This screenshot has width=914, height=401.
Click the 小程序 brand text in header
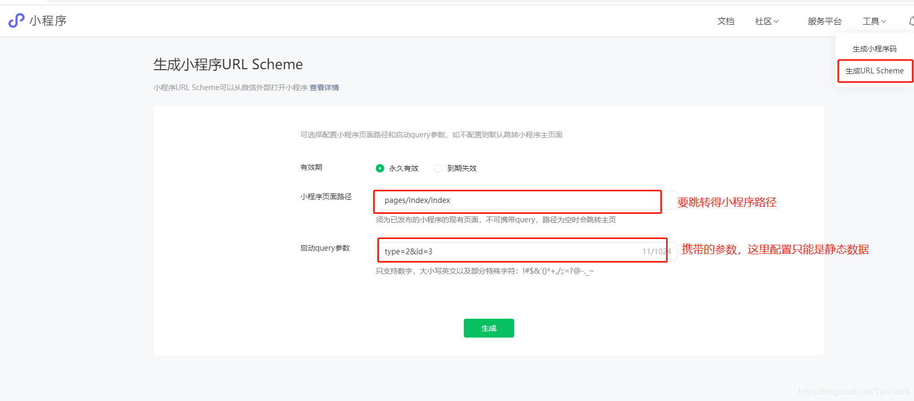[x=48, y=20]
